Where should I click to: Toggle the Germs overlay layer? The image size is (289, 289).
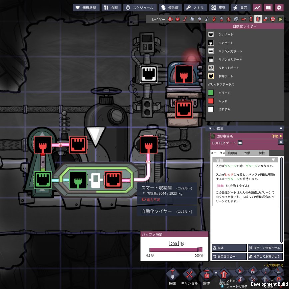coord(229,19)
